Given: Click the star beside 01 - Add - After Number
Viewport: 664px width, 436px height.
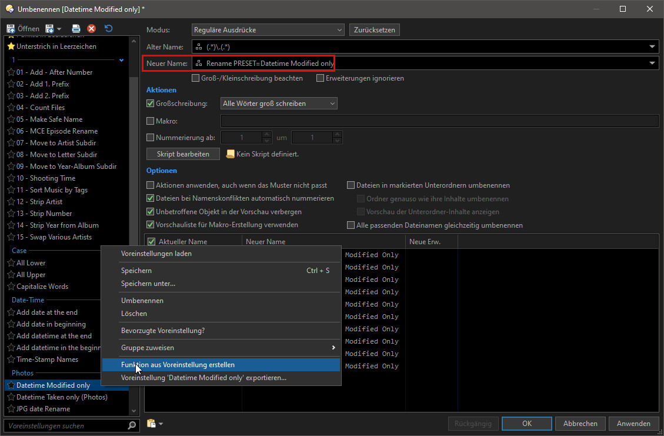Looking at the screenshot, I should (x=11, y=72).
